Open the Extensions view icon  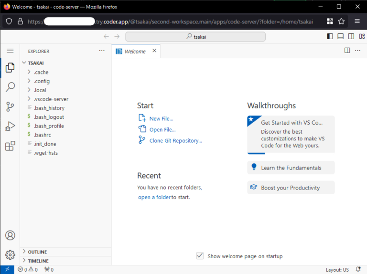point(10,146)
